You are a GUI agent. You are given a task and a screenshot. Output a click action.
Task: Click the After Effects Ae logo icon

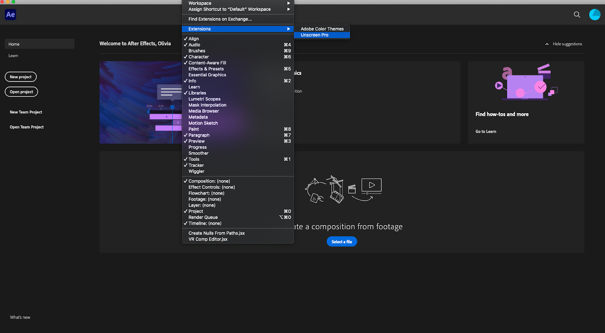click(11, 15)
